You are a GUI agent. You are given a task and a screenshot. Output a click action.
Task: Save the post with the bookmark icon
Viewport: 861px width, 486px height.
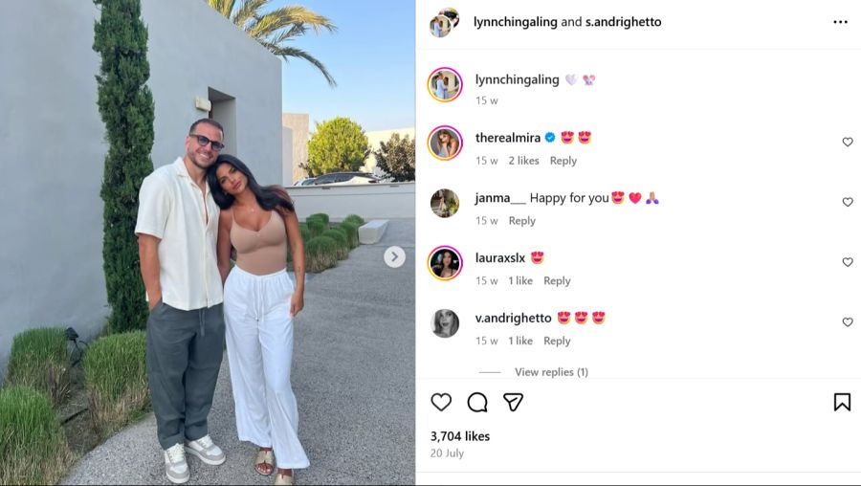[x=842, y=402]
